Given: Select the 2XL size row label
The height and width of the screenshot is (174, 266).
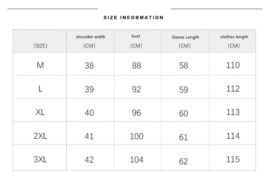Looking at the screenshot, I should coord(40,136).
